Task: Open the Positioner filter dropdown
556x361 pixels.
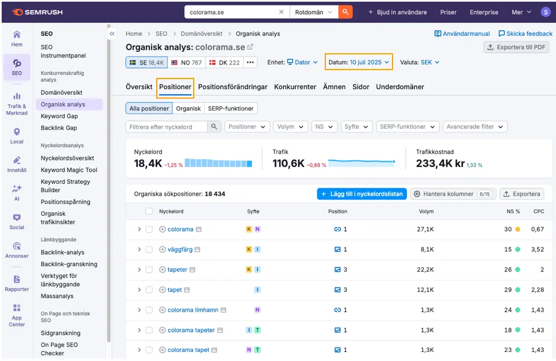Action: (x=247, y=127)
